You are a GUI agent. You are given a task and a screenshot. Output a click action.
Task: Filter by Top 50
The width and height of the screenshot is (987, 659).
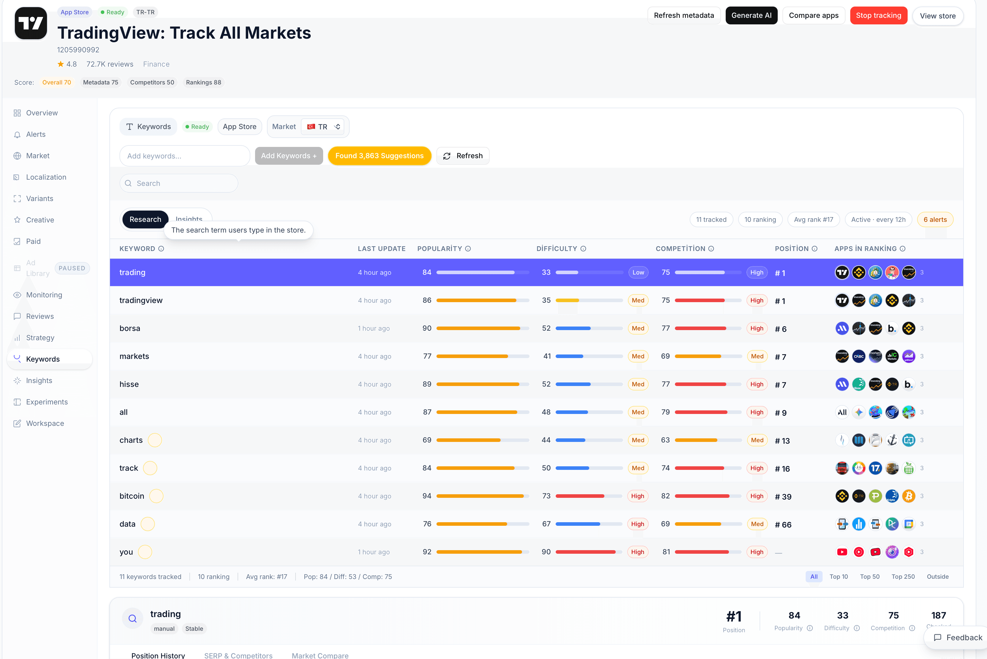(869, 577)
